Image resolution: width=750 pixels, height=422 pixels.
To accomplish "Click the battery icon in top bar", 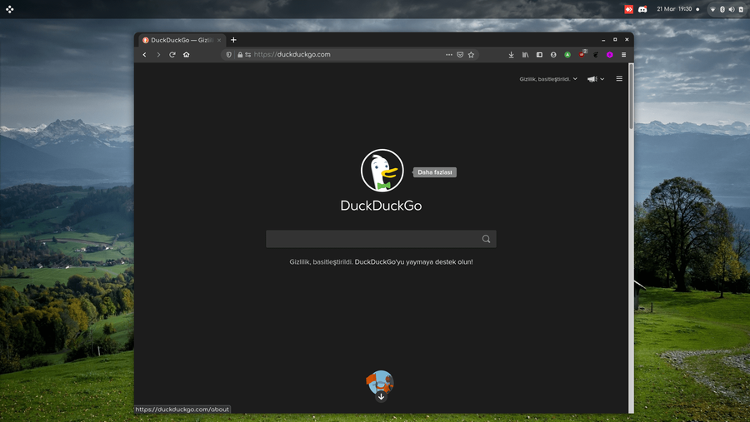I will (741, 9).
